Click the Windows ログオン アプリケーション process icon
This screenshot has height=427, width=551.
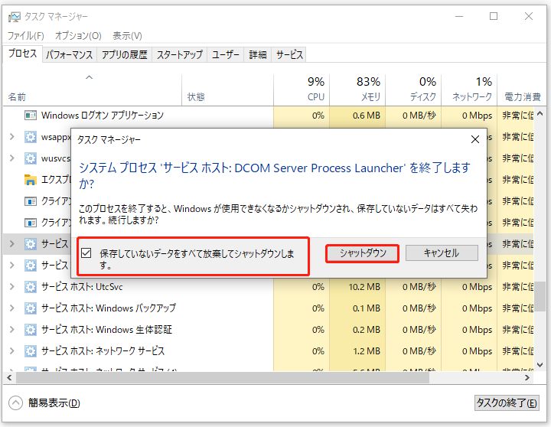tap(30, 116)
